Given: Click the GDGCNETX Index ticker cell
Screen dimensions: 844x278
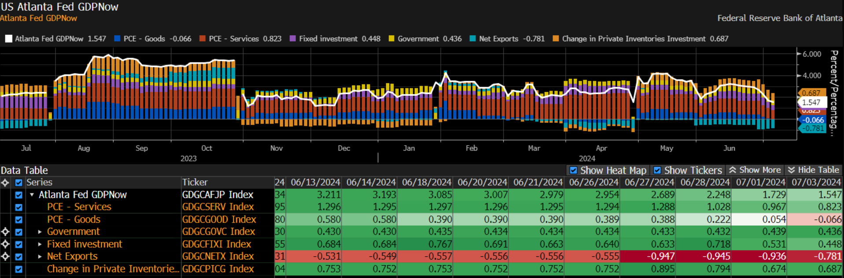Looking at the screenshot, I should click(218, 256).
